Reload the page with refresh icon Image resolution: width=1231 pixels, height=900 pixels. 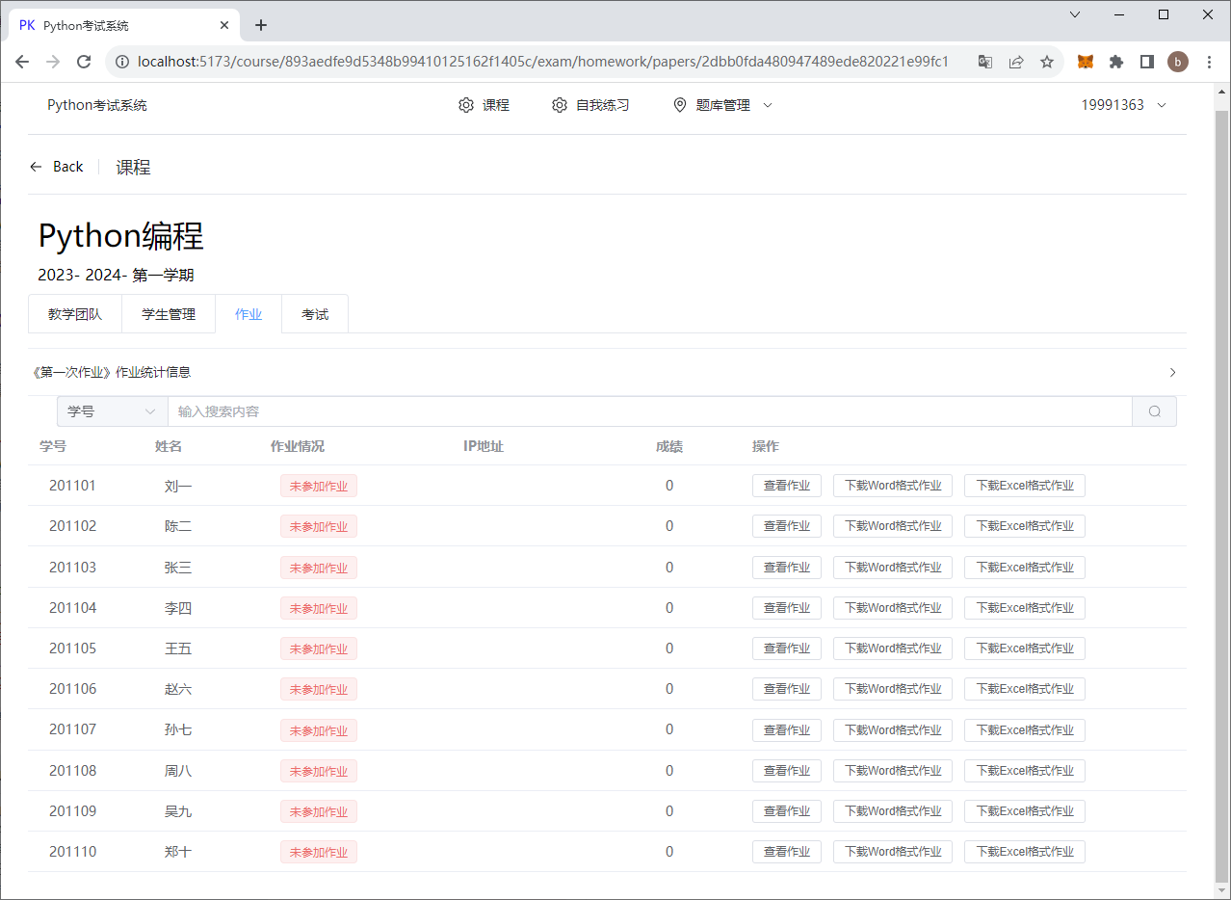point(84,62)
